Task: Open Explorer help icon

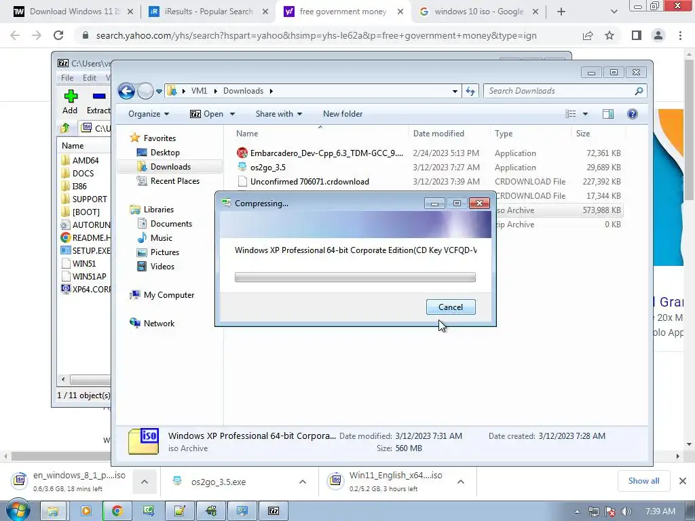Action: pos(633,114)
